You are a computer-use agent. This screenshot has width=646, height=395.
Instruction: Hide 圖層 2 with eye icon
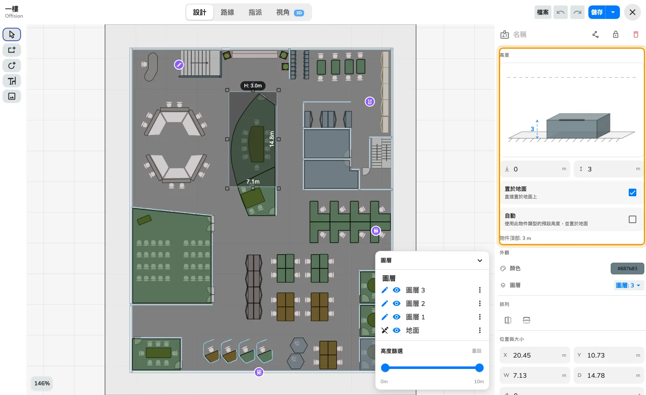pyautogui.click(x=397, y=303)
